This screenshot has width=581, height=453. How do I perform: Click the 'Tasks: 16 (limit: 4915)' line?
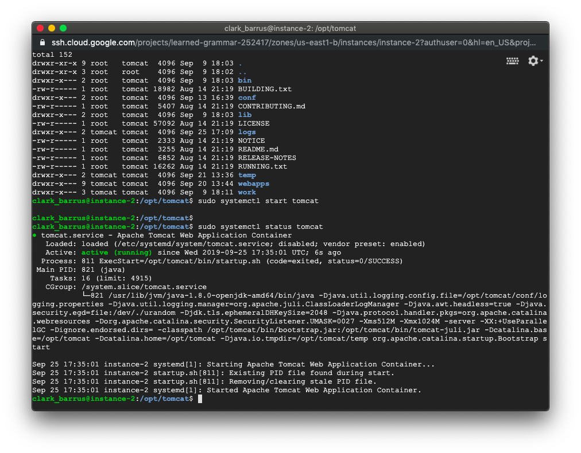point(101,278)
